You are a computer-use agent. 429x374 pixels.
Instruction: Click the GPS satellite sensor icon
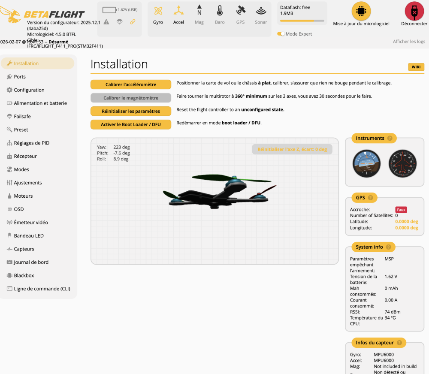tap(240, 11)
